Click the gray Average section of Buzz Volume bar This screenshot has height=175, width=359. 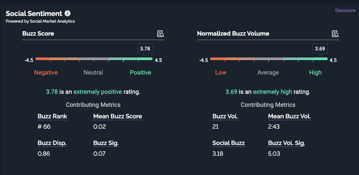tap(268, 59)
